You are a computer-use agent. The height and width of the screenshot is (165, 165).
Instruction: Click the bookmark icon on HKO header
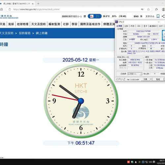coord(158,16)
